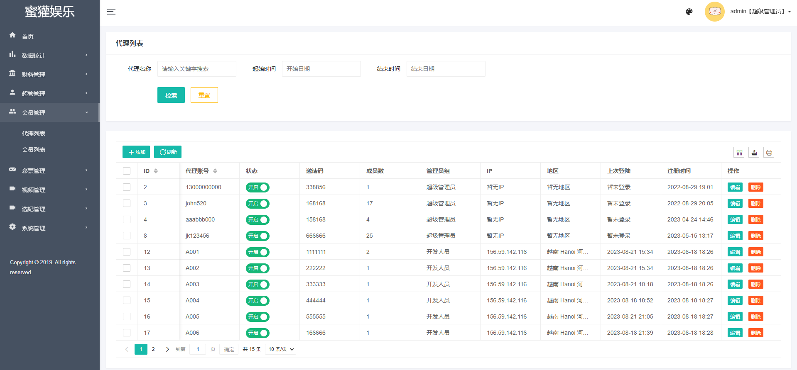Click the admin avatar image
This screenshot has height=370, width=797.
click(x=714, y=12)
